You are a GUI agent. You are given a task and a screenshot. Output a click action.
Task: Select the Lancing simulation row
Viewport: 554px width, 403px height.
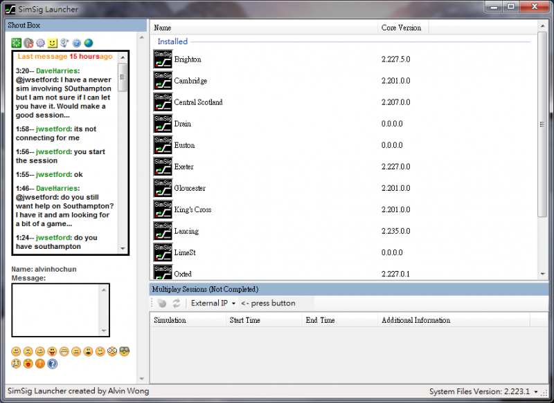(344, 231)
